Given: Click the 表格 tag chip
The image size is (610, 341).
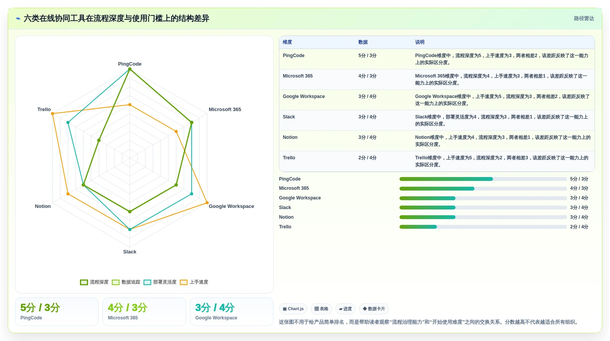Looking at the screenshot, I should tap(321, 309).
